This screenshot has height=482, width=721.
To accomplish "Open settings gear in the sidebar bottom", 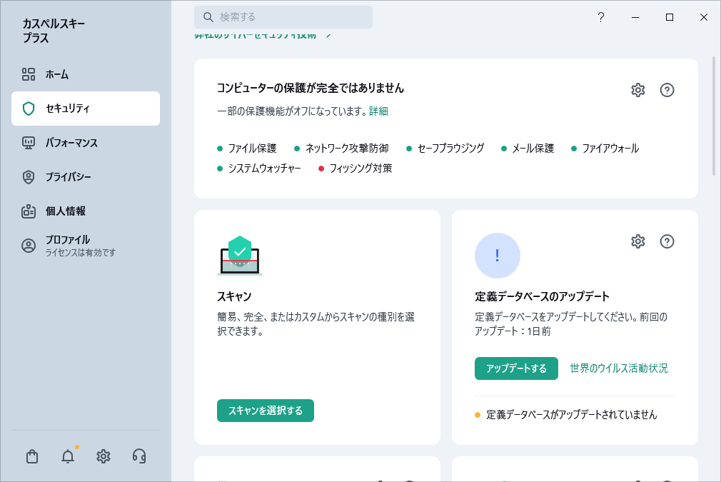I will tap(104, 456).
